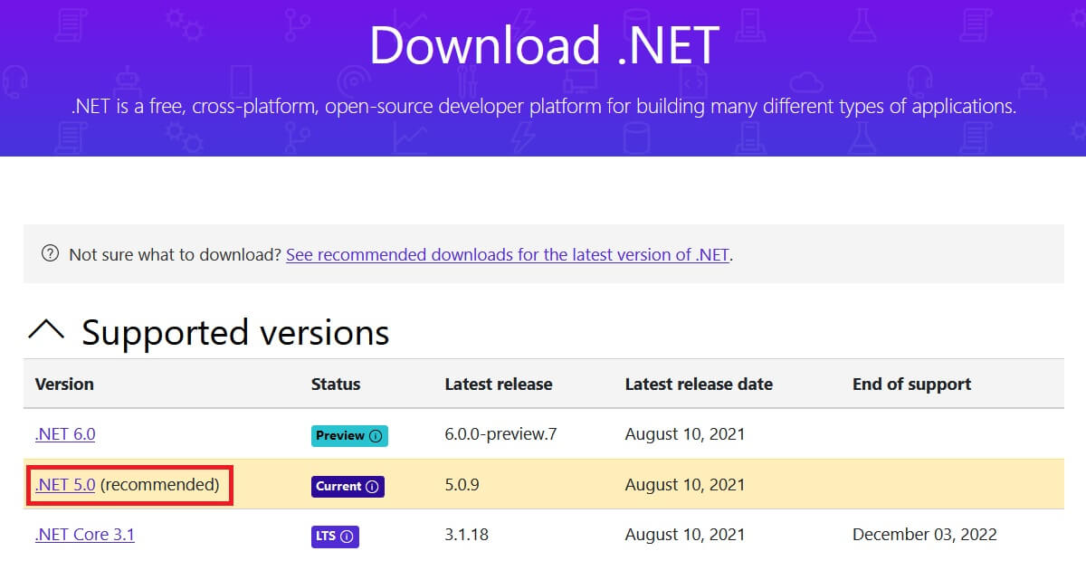Click the December 03, 2022 support date
Image resolution: width=1086 pixels, height=570 pixels.
pyautogui.click(x=925, y=535)
